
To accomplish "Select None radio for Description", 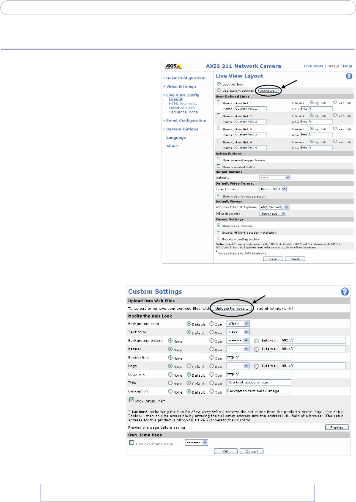I will point(170,391).
